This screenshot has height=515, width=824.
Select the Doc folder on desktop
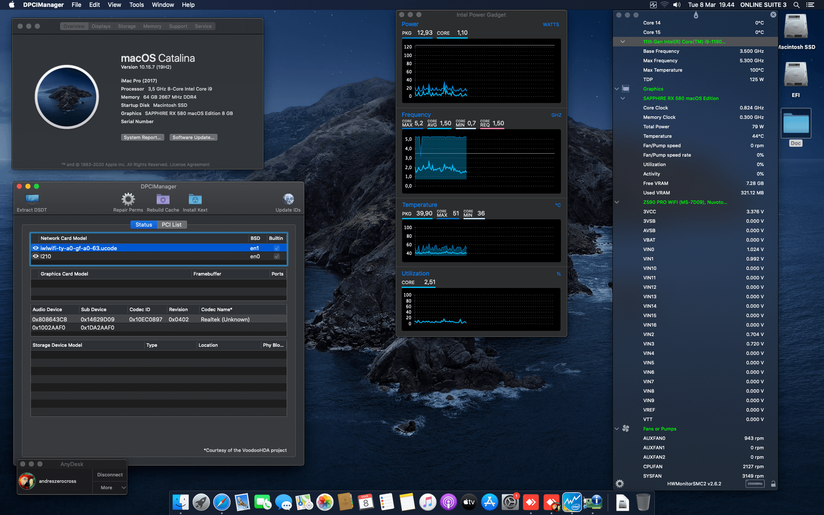point(796,124)
